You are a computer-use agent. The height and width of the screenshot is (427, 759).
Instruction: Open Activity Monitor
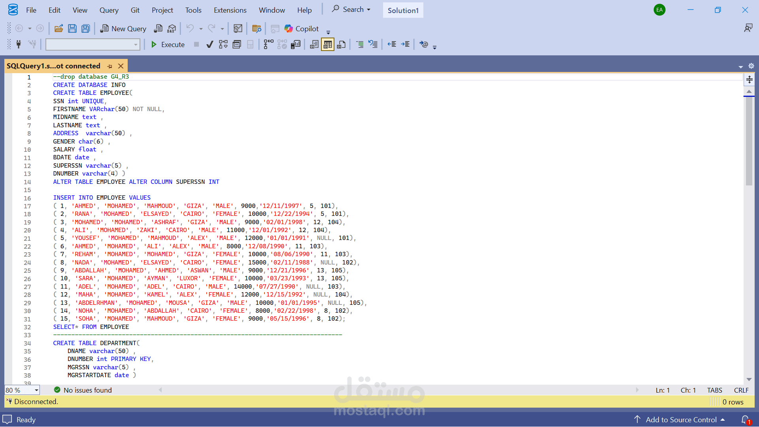coord(238,28)
